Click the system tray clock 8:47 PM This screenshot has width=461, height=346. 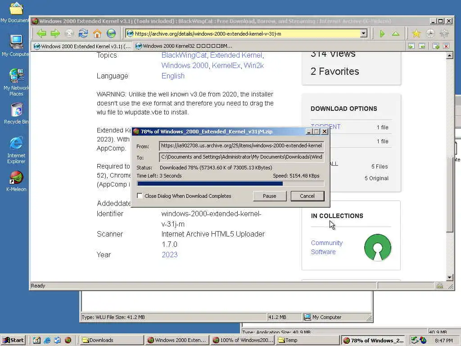pos(443,341)
